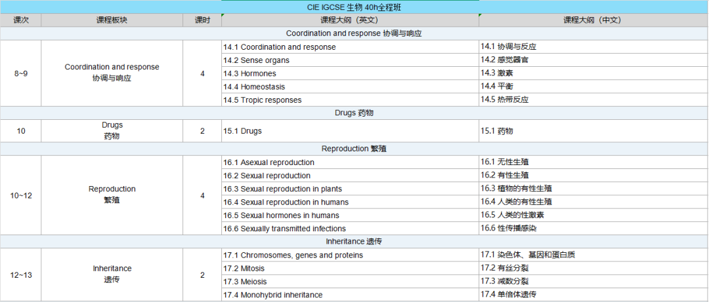The height and width of the screenshot is (302, 709).
Task: Click the 课程大纲（英文）header cell
Action: point(350,20)
